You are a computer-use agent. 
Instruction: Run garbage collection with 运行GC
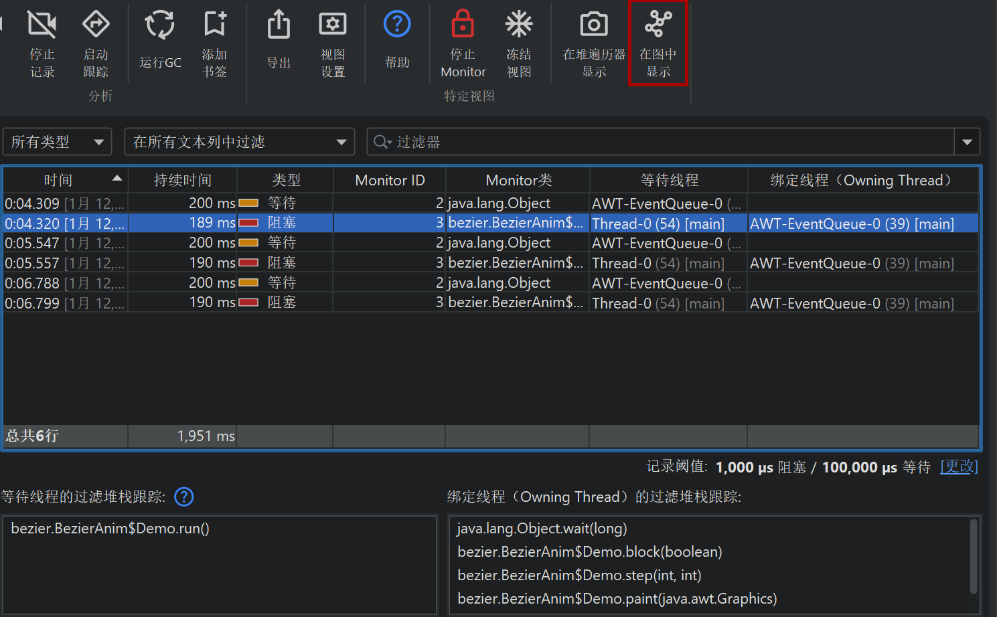click(x=160, y=25)
